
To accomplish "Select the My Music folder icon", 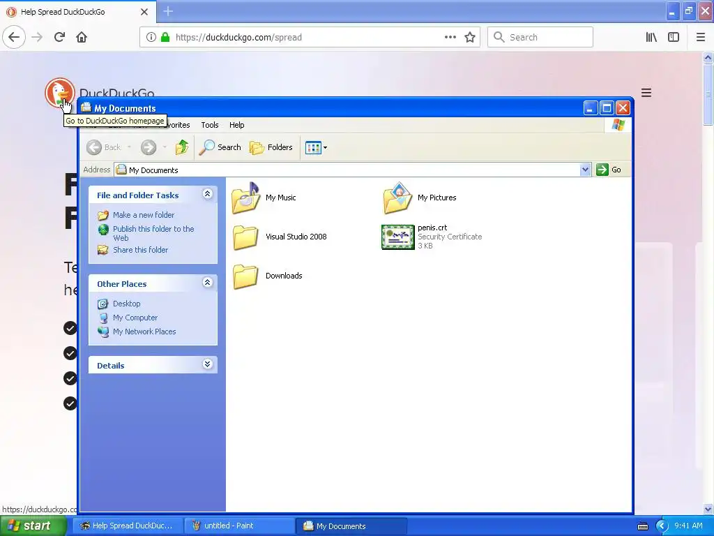I will point(245,198).
